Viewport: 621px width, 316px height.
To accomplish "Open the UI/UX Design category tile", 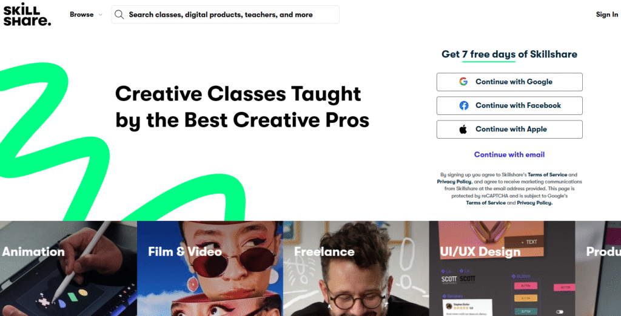I will click(x=502, y=269).
